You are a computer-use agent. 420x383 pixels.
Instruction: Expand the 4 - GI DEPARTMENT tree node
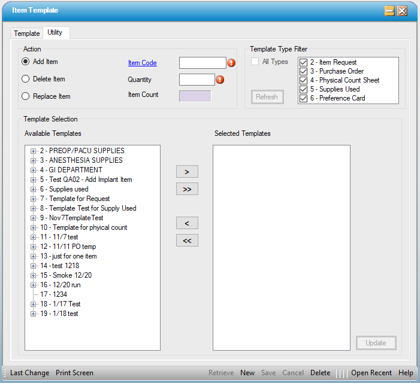(x=34, y=170)
